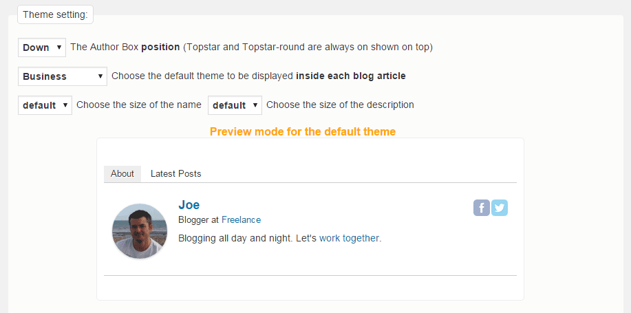Click the 'inside each blog article' label text
Screen dimensions: 631x313
pyautogui.click(x=351, y=76)
